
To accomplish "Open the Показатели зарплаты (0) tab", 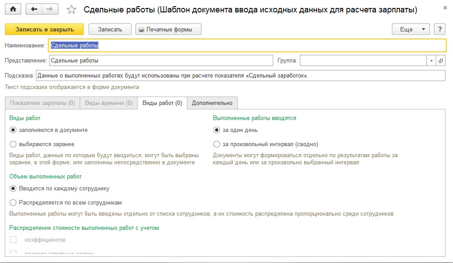I will (x=43, y=103).
